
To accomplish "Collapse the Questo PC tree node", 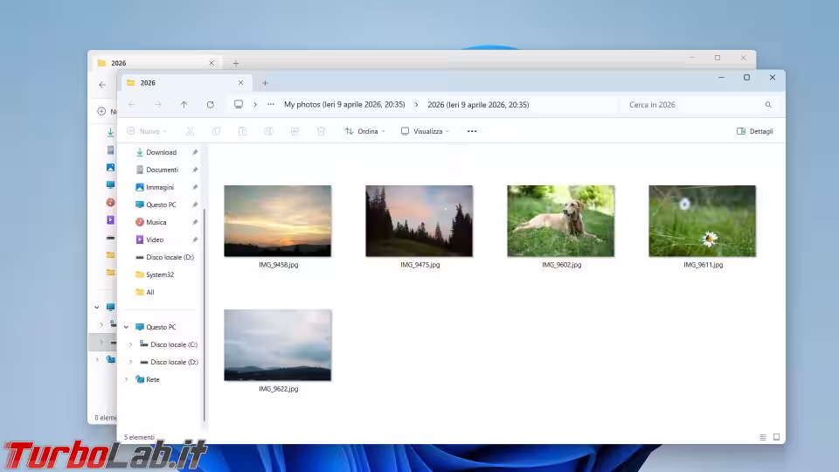I will [126, 327].
